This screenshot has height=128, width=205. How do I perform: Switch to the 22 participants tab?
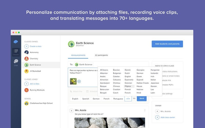[101, 55]
